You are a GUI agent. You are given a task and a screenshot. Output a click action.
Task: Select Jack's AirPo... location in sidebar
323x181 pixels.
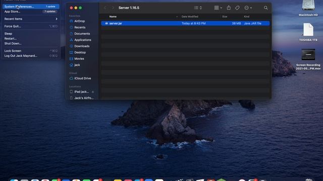click(84, 98)
